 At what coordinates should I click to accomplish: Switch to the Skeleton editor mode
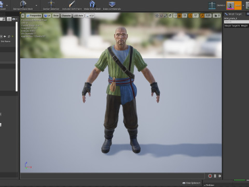[x=217, y=5]
